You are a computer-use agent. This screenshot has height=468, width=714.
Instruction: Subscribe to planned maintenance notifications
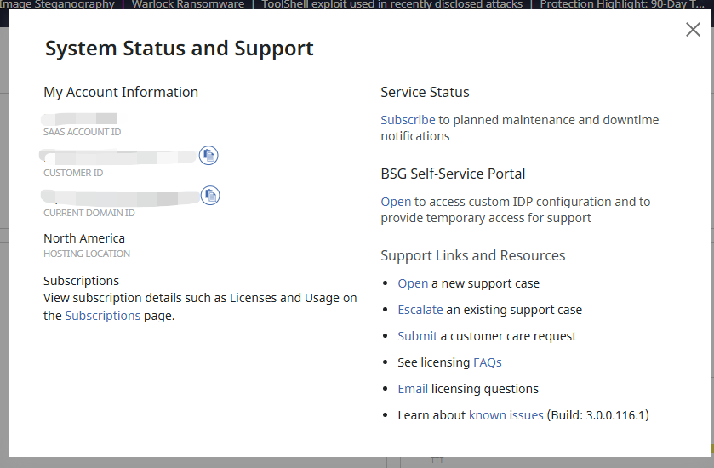pyautogui.click(x=408, y=120)
